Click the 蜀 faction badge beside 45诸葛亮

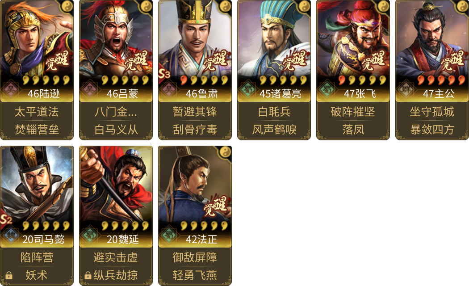tap(247, 89)
